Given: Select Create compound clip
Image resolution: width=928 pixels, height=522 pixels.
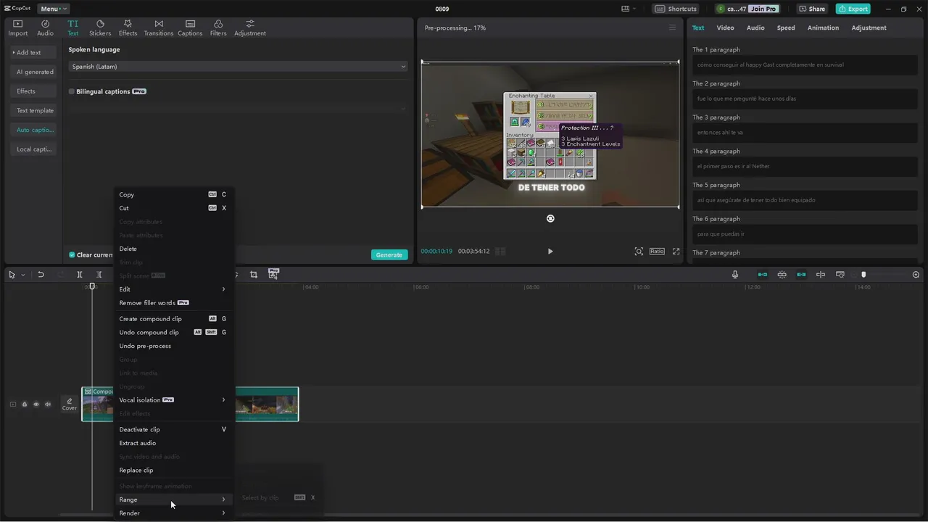Looking at the screenshot, I should click(x=174, y=319).
